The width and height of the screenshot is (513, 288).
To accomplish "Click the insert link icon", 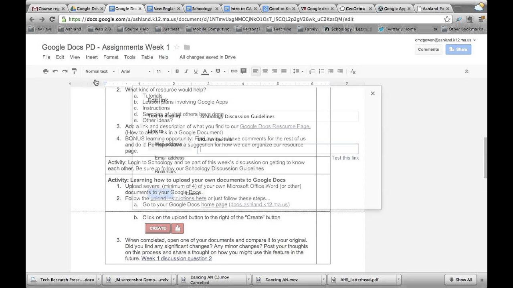I will point(234,71).
